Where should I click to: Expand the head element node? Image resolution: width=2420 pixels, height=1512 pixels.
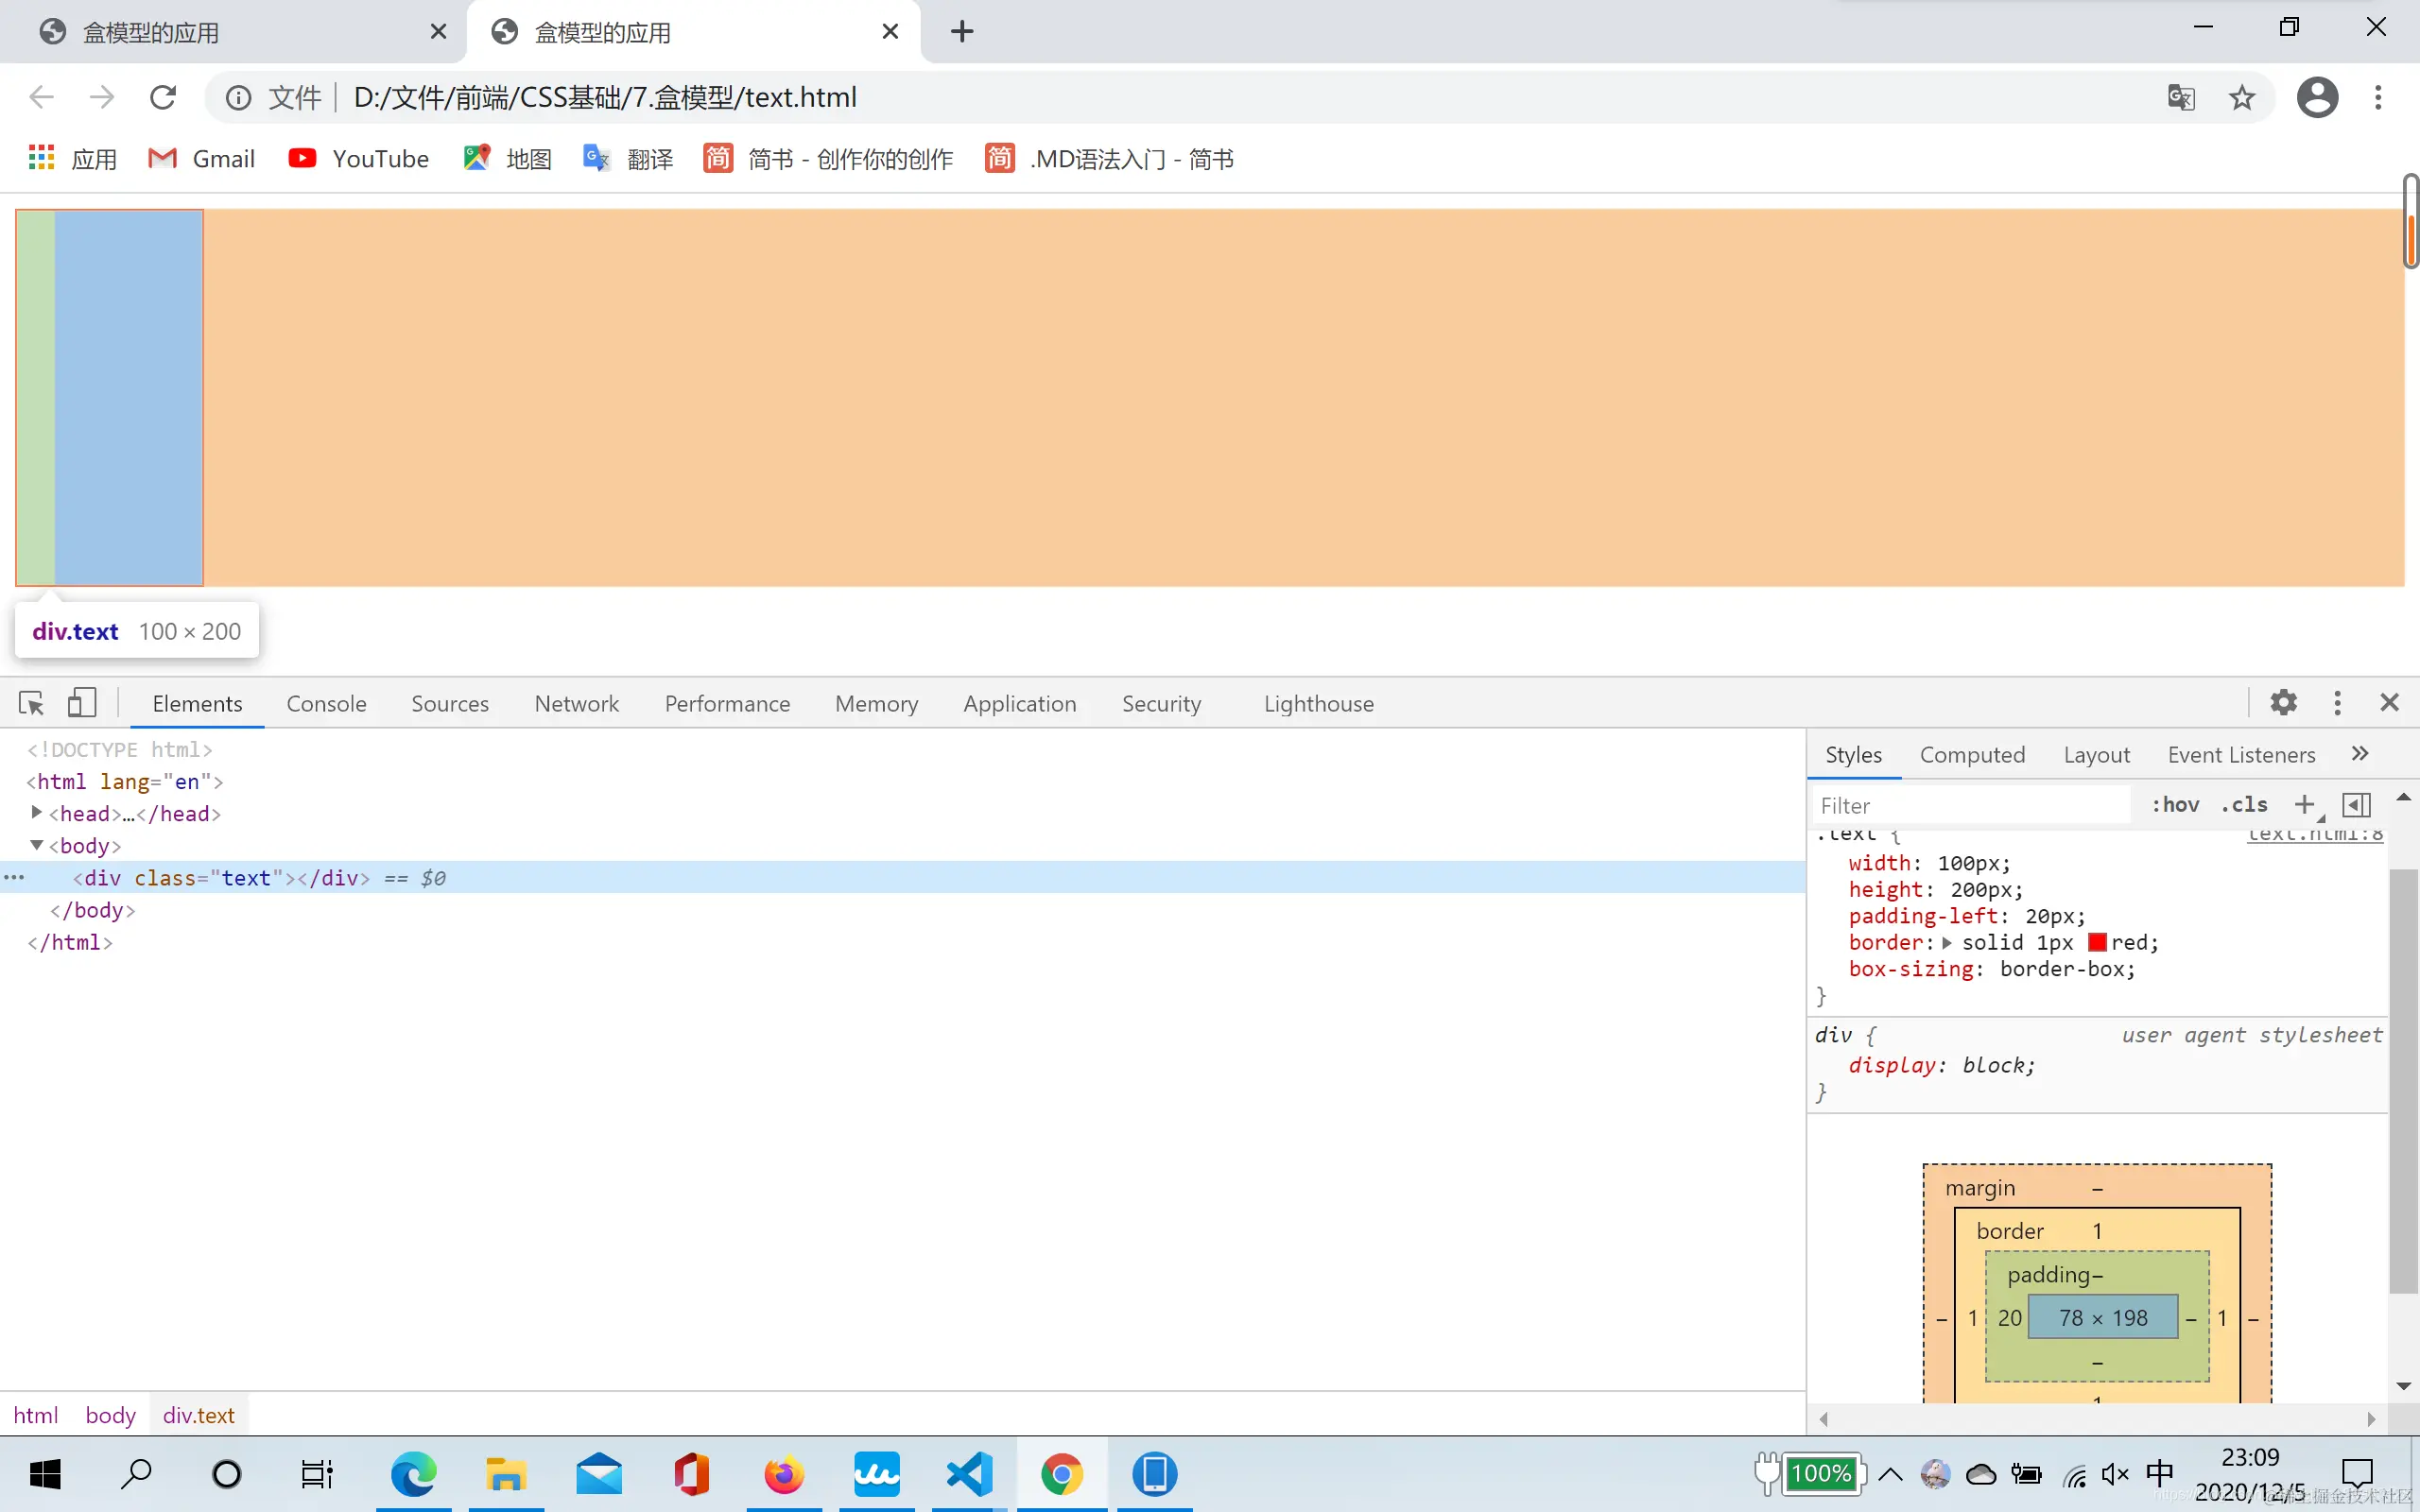[37, 813]
